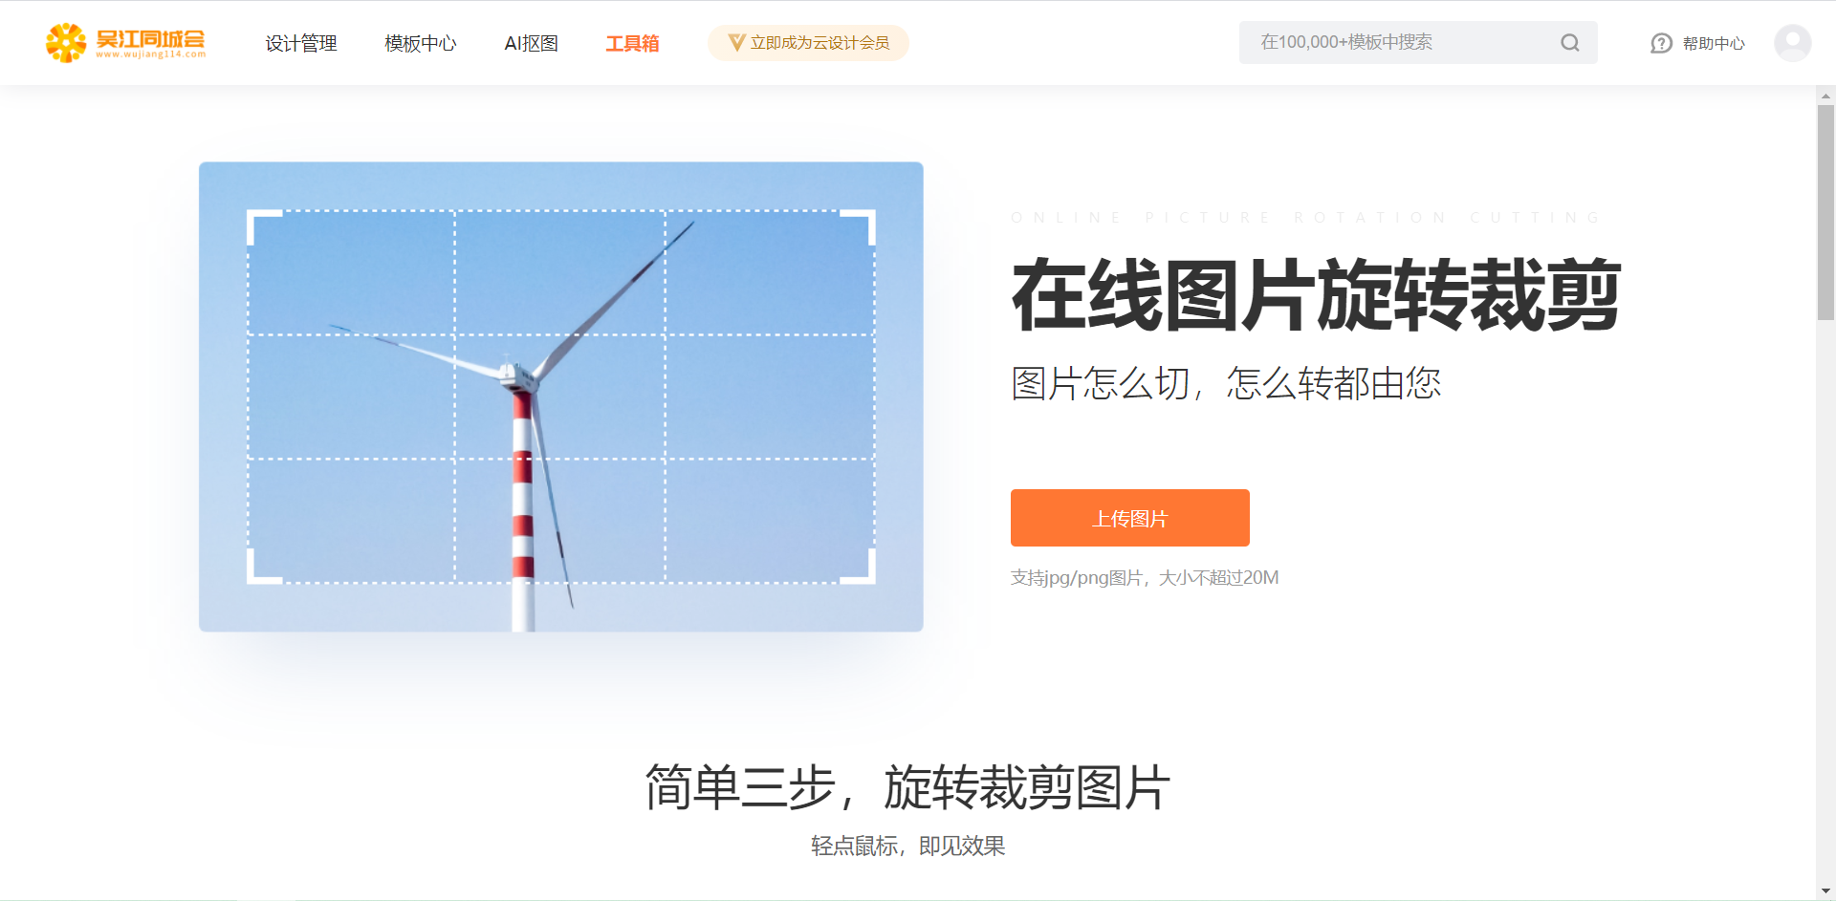Viewport: 1836px width, 901px height.
Task: Open the 模板中心 menu
Action: (421, 43)
